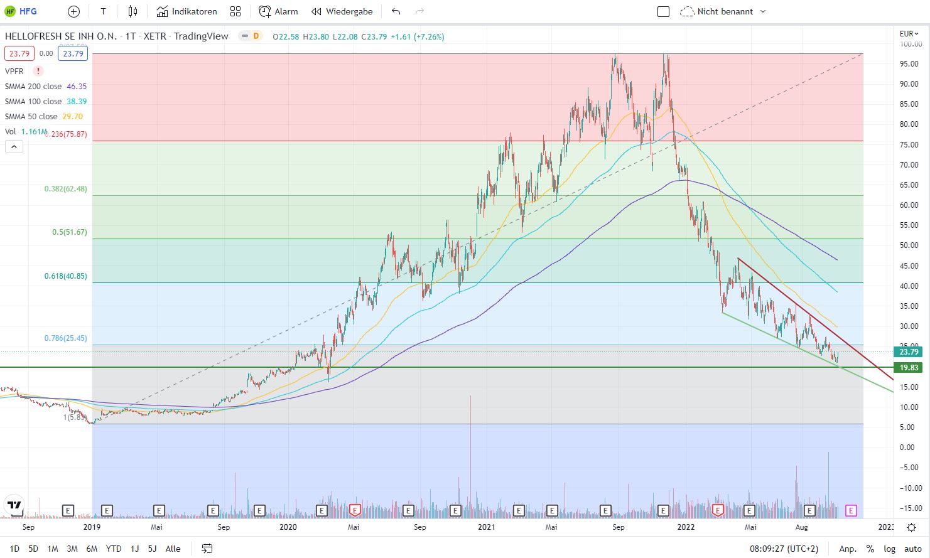Click the VPFR red error warning icon
Image resolution: width=930 pixels, height=558 pixels.
(x=38, y=71)
